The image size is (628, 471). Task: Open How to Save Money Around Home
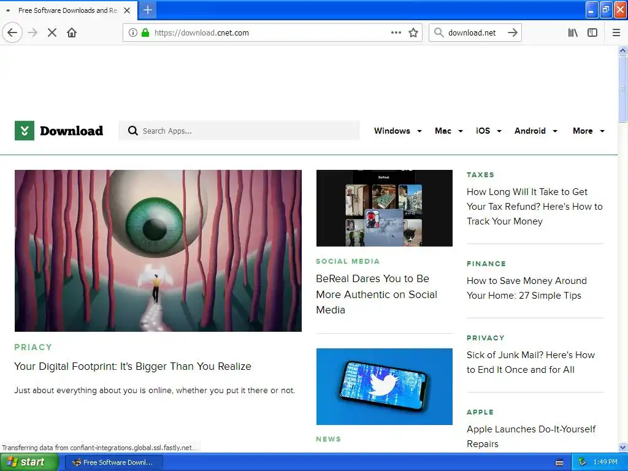click(x=526, y=288)
